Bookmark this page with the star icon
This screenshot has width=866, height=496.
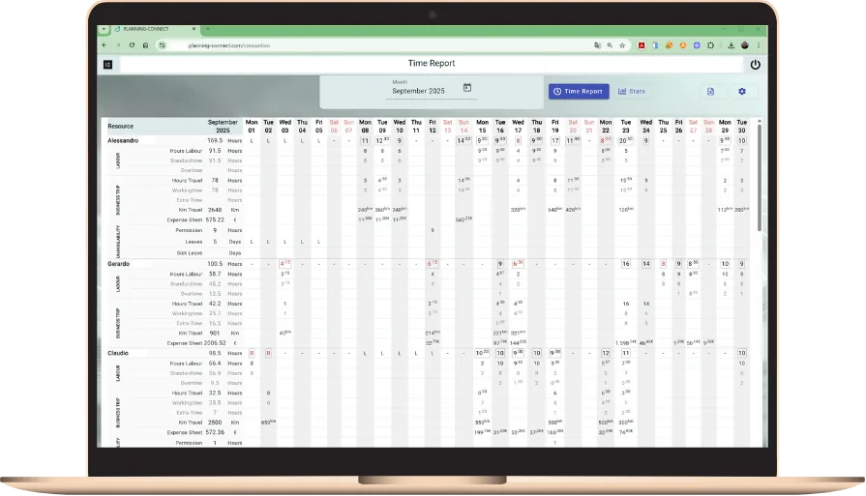[x=622, y=45]
